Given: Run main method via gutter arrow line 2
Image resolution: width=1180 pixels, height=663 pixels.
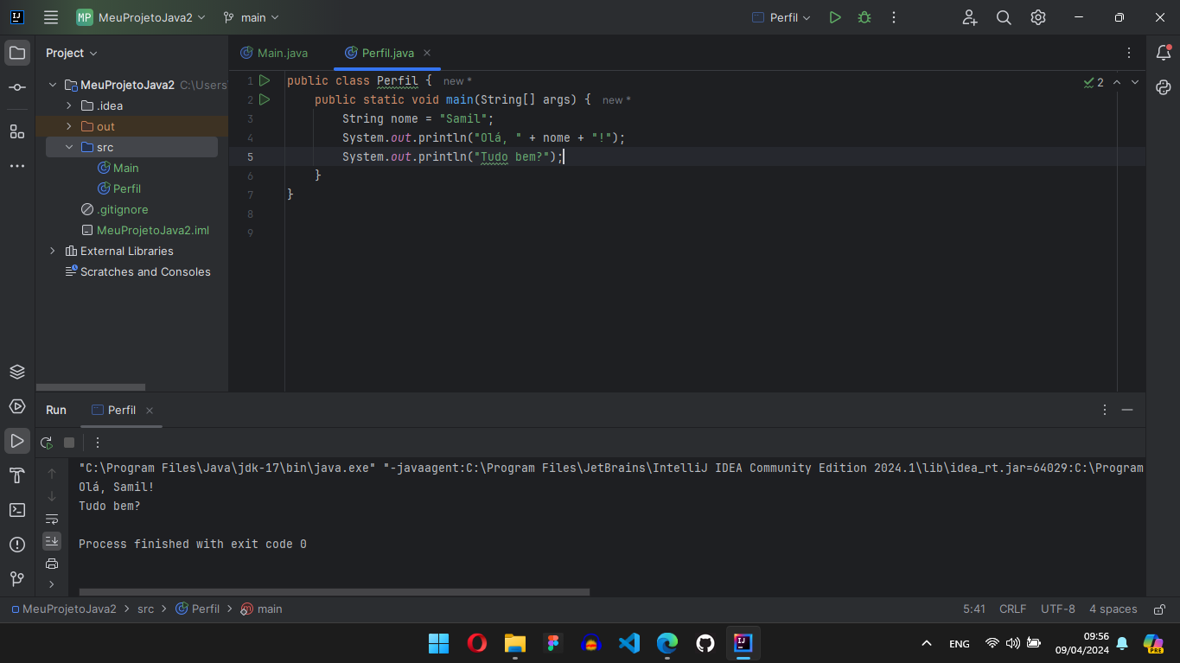Looking at the screenshot, I should click(x=265, y=99).
